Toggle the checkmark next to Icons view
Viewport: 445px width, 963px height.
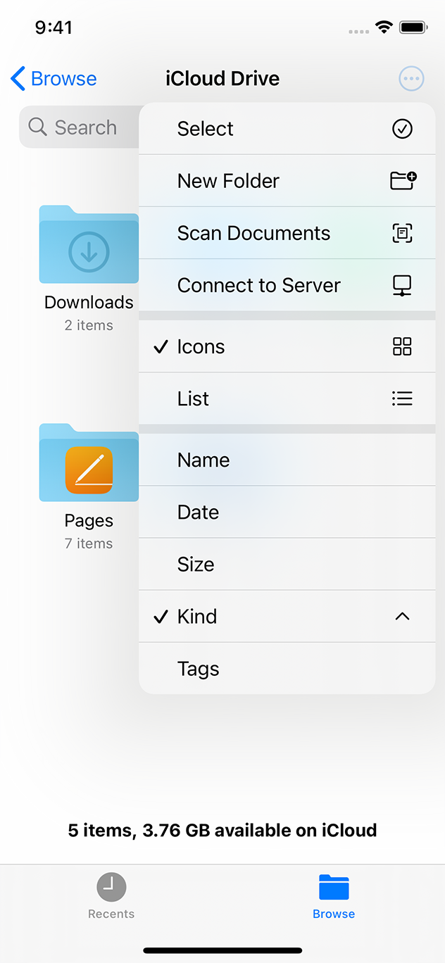point(161,346)
